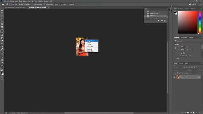Select the Brush tool
The image size is (203, 114).
tap(2, 32)
